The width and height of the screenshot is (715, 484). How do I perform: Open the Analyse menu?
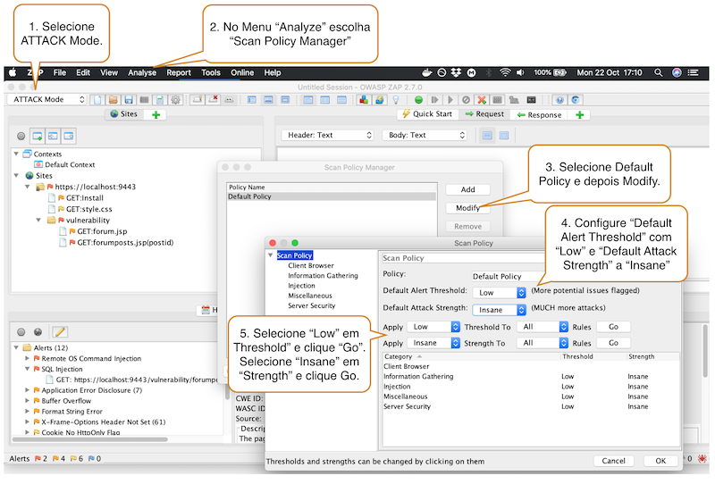(142, 73)
